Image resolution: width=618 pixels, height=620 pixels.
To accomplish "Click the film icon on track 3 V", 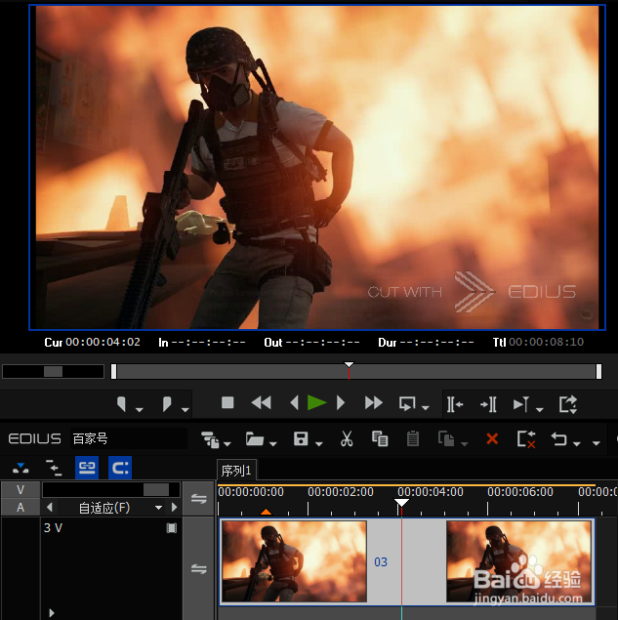I will pyautogui.click(x=172, y=528).
